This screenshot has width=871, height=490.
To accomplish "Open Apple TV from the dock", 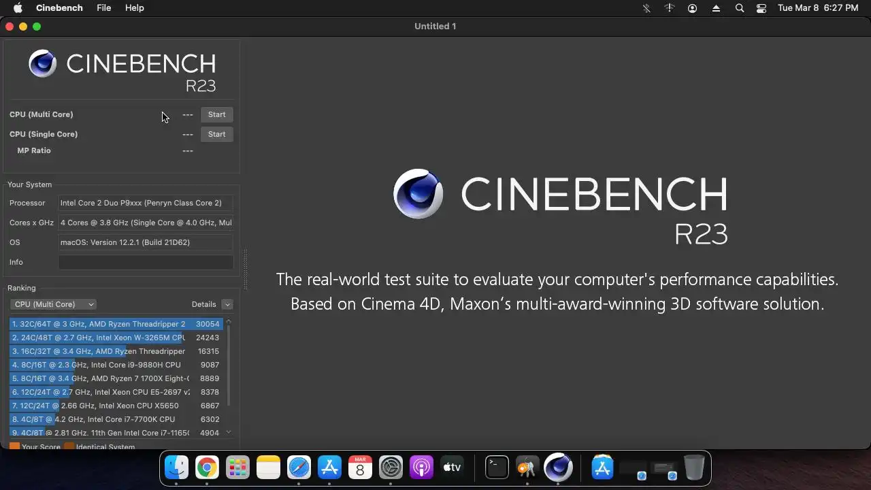I will (452, 468).
